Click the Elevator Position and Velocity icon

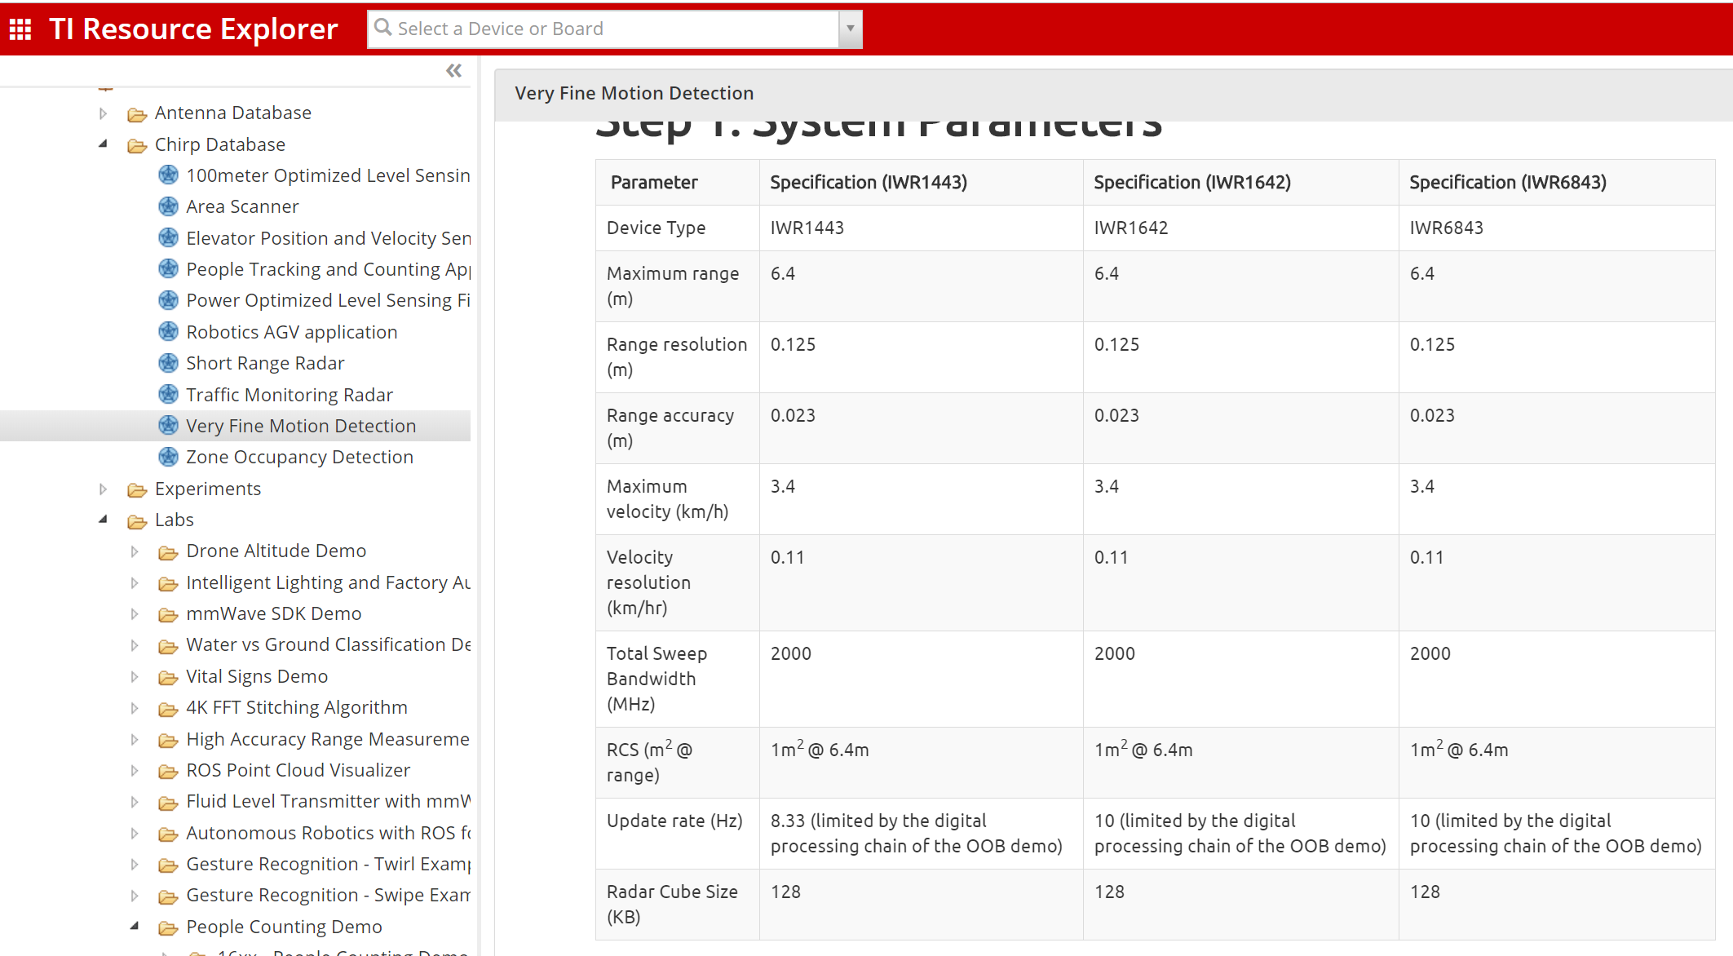(168, 237)
